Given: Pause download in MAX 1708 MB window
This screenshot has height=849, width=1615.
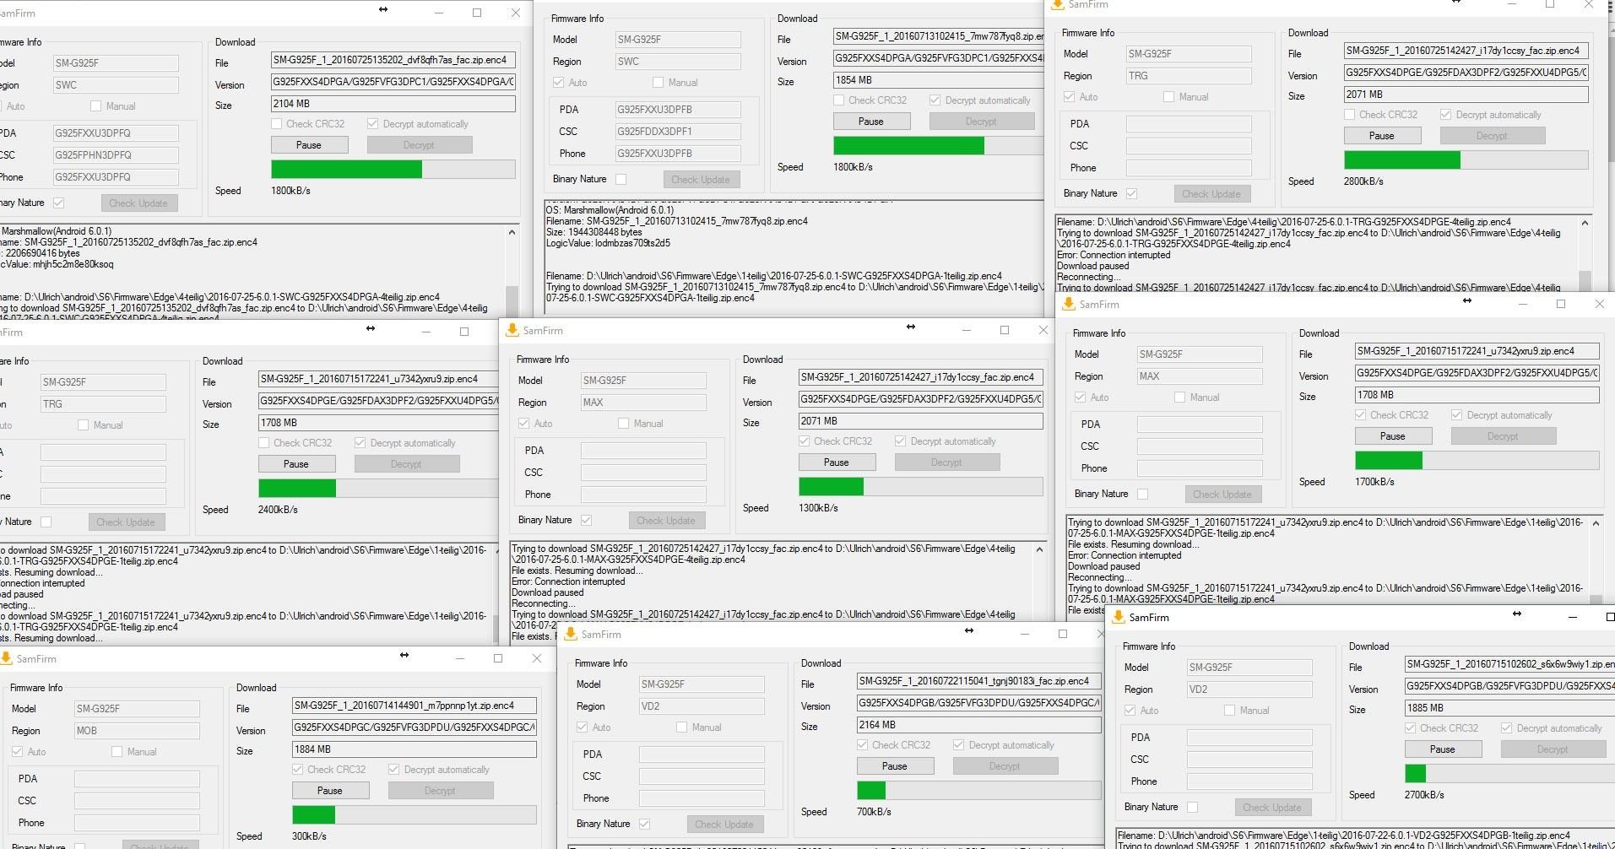Looking at the screenshot, I should pos(1393,436).
